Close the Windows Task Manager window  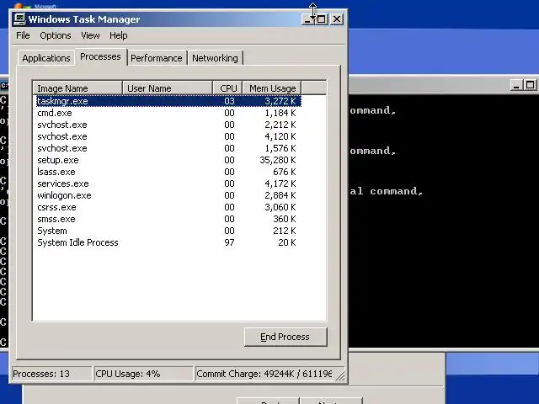[337, 19]
